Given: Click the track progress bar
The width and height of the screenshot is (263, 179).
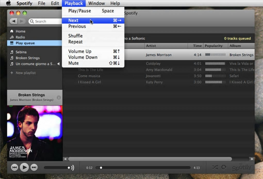Looking at the screenshot, I should (143, 168).
